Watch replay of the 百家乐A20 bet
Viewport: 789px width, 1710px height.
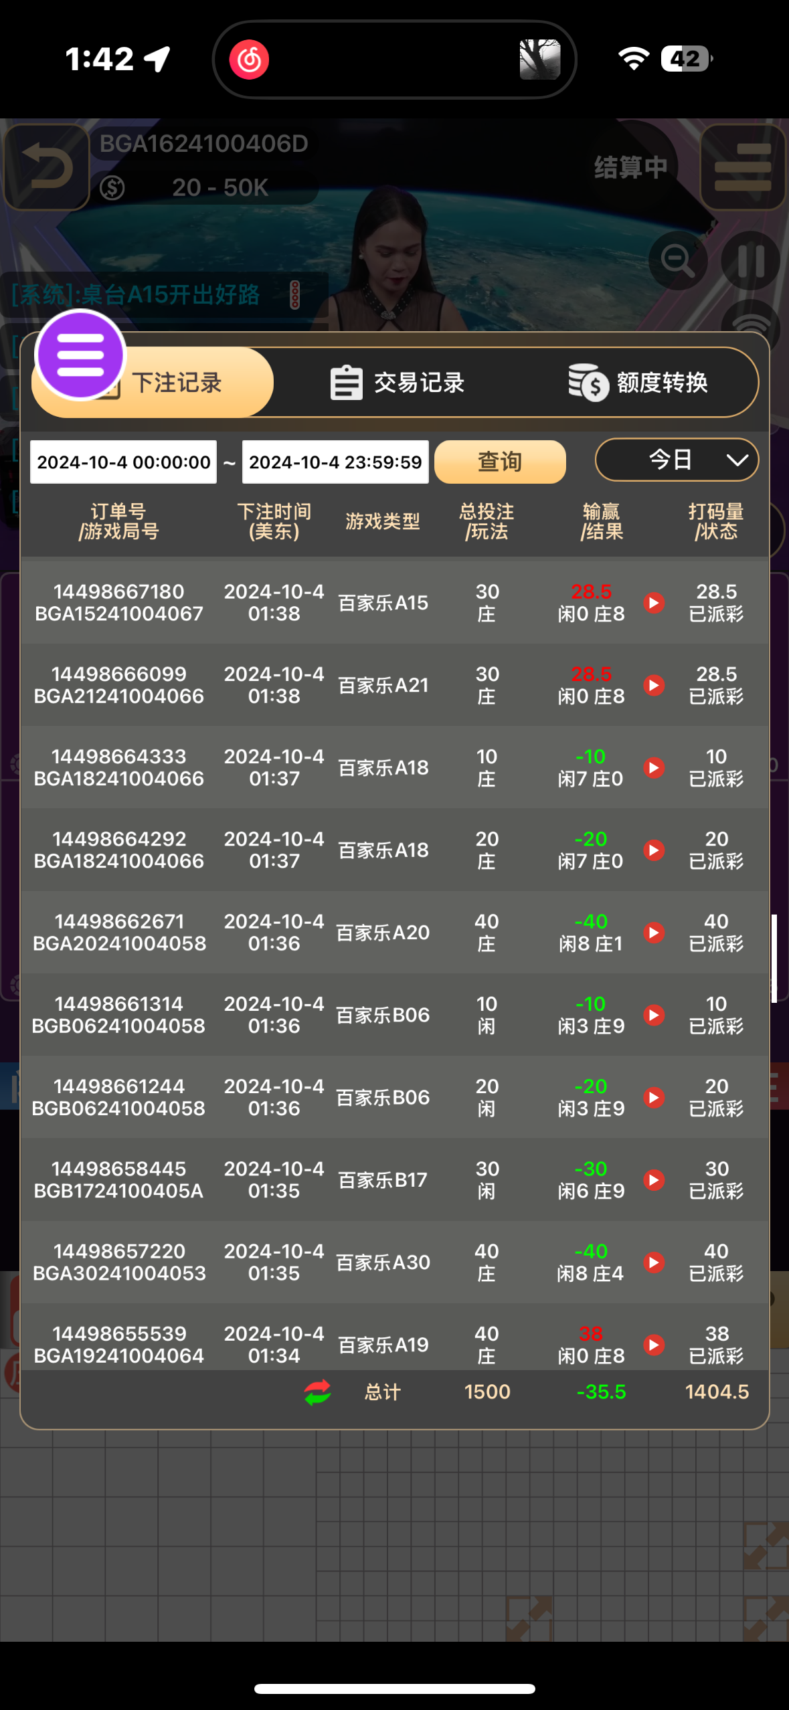click(x=654, y=933)
